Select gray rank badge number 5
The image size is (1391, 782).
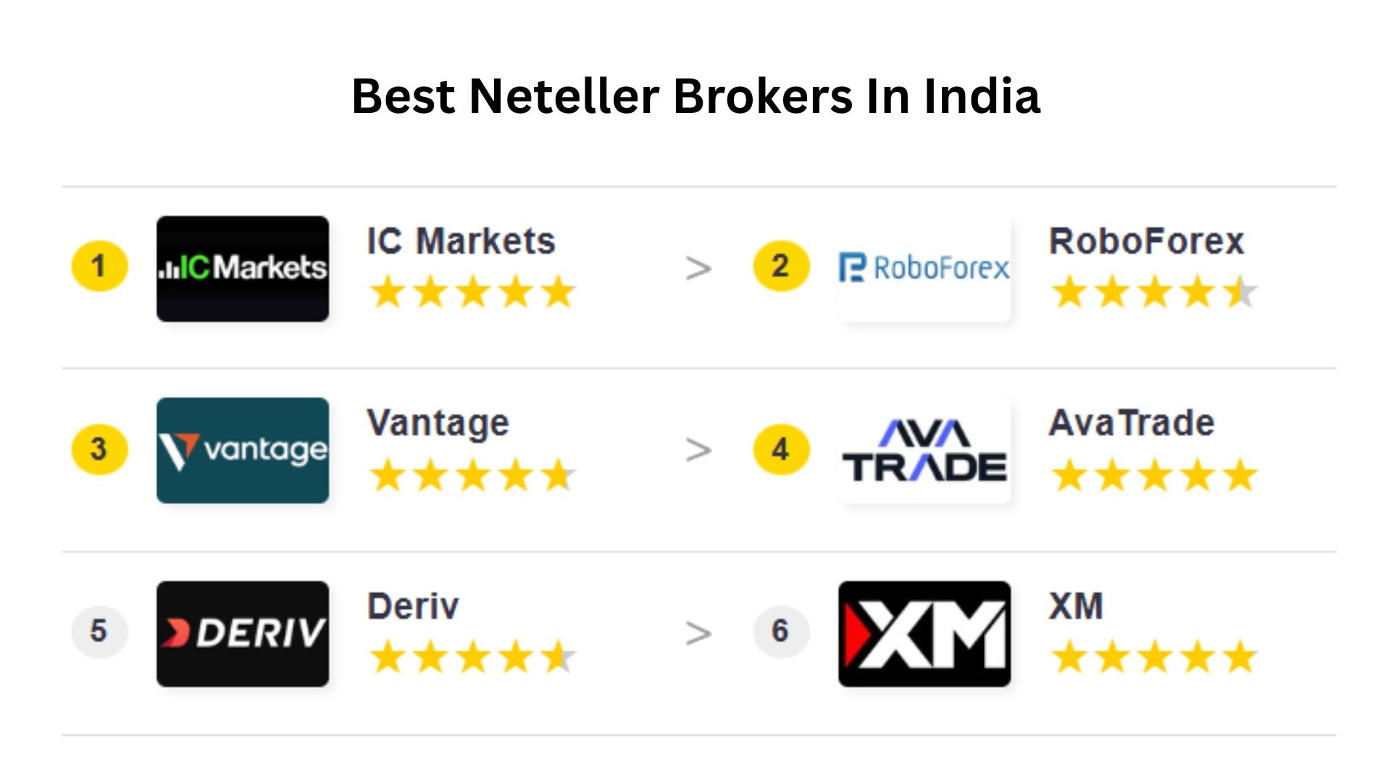[x=99, y=631]
